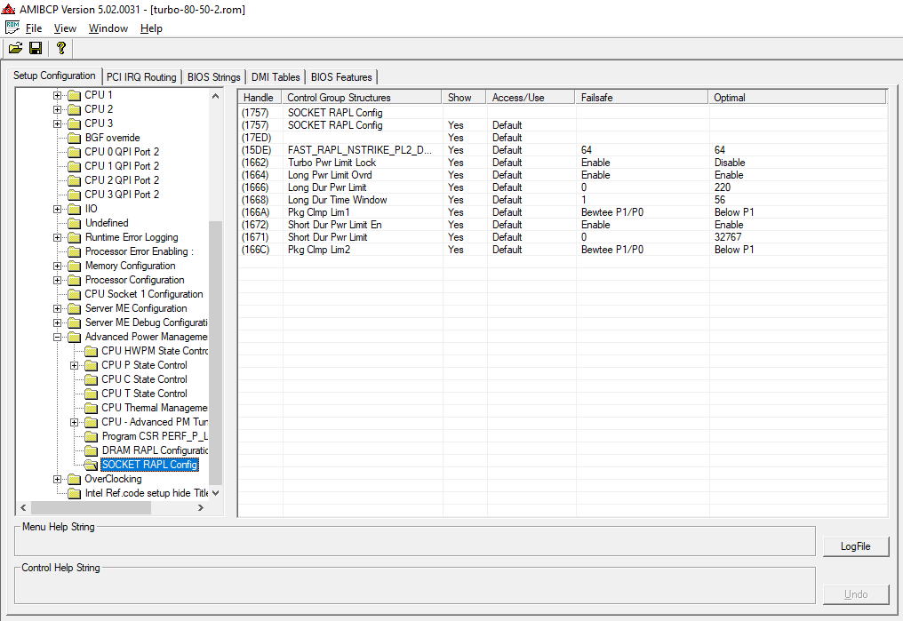Open the File menu
Image resolution: width=903 pixels, height=621 pixels.
pos(34,28)
